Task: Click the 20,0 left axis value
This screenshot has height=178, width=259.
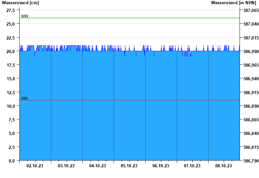Action: coord(10,51)
